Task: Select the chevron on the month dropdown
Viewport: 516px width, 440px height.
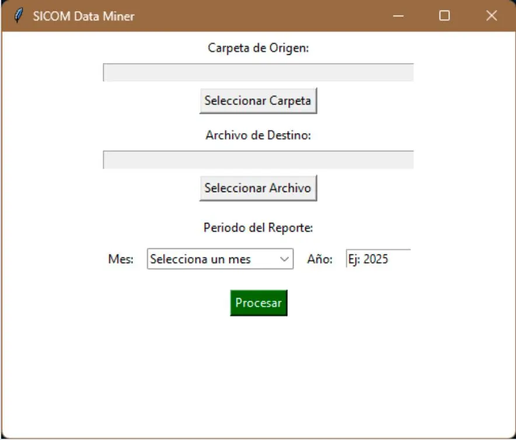Action: 285,259
